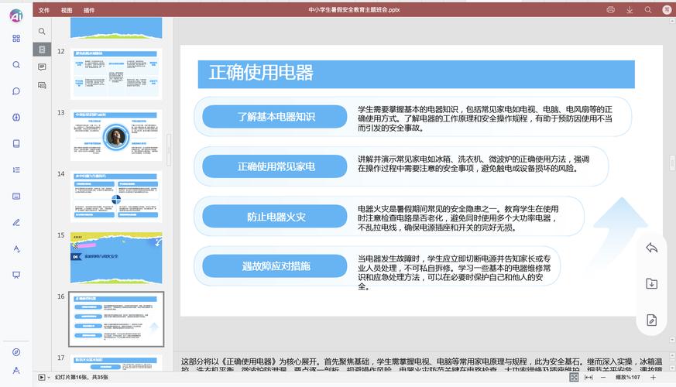Select slide 12 thumbnail

pos(116,74)
